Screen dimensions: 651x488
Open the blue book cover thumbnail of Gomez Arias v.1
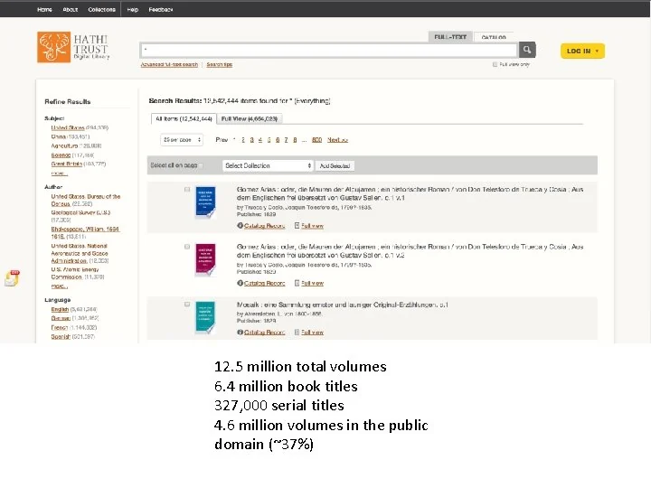click(x=205, y=202)
